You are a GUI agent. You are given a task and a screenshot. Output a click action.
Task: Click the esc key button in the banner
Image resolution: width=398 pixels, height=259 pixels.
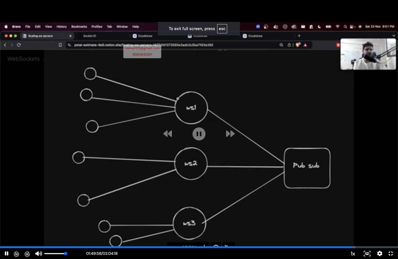click(222, 29)
